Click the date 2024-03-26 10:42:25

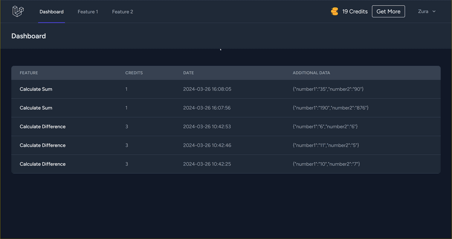tap(207, 164)
